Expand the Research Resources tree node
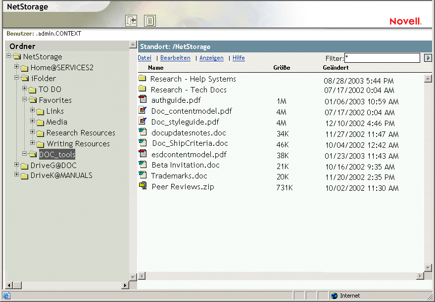 click(33, 132)
